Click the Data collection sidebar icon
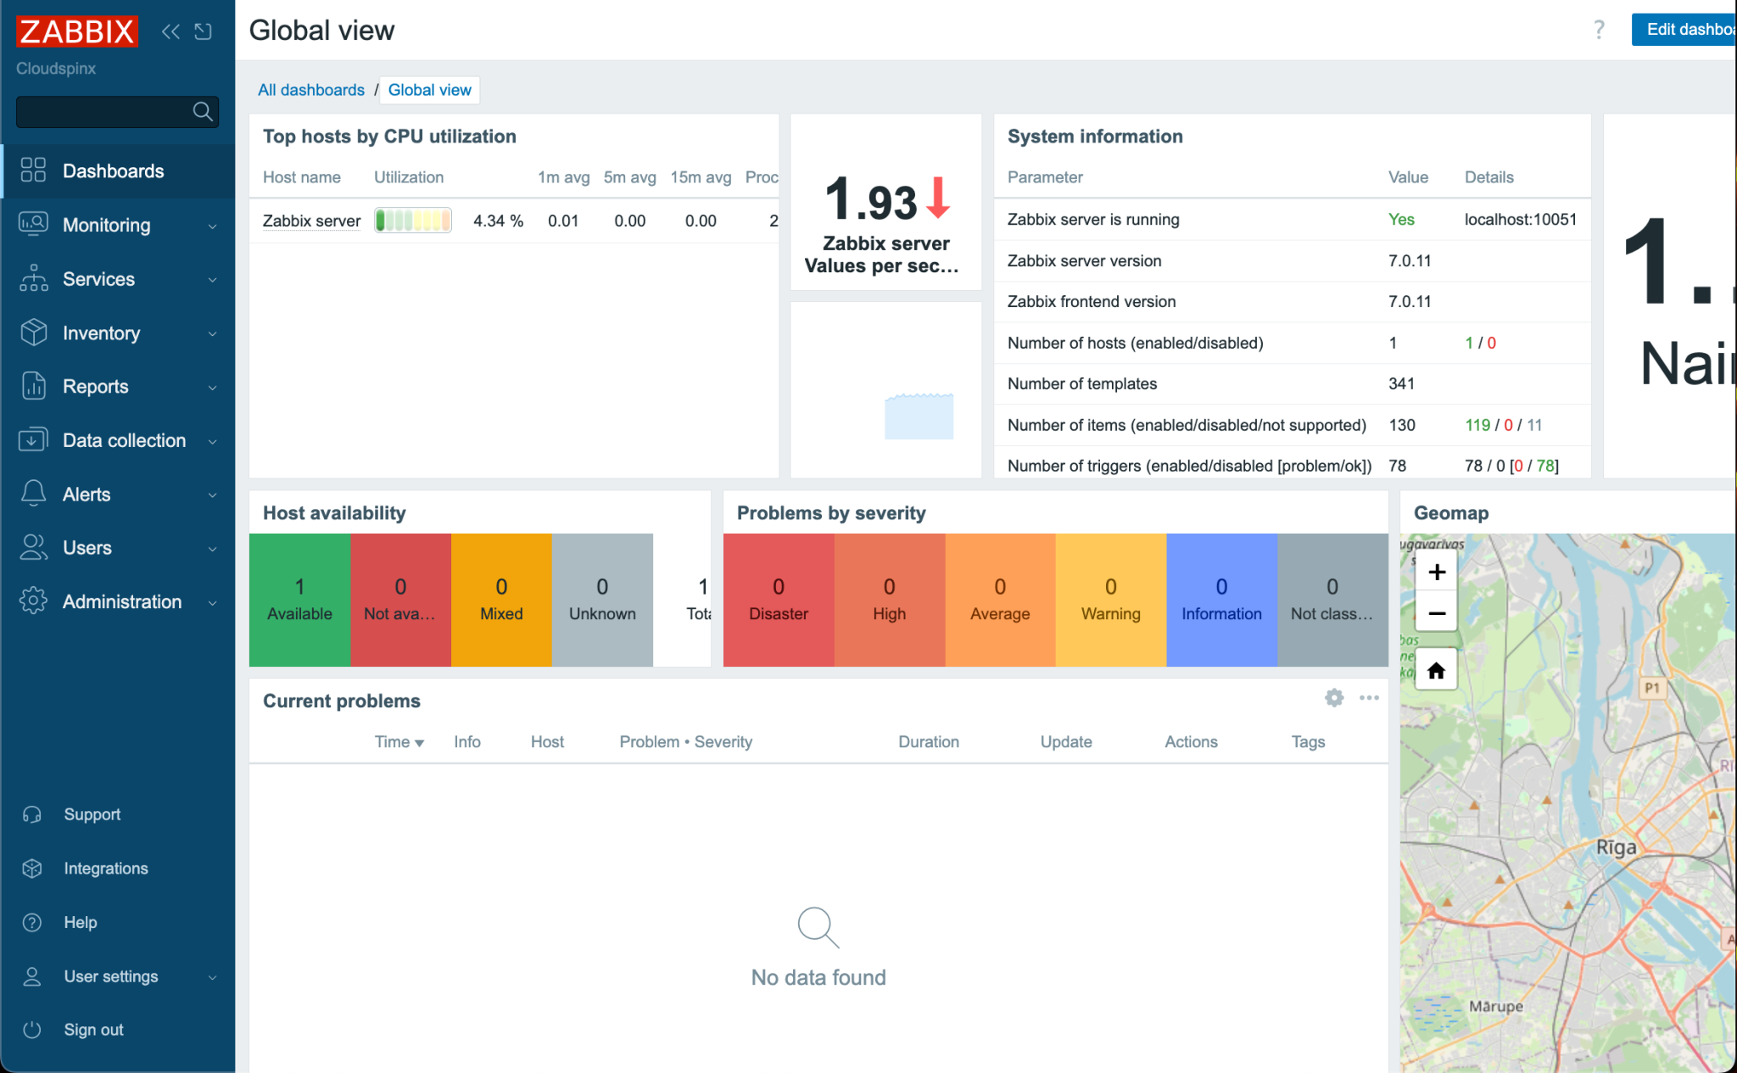This screenshot has height=1073, width=1737. (32, 440)
